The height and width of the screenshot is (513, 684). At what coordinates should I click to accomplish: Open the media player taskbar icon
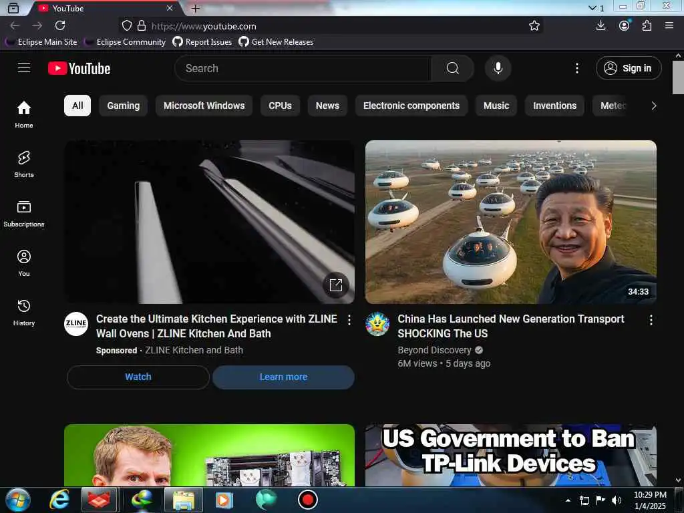[x=224, y=500]
